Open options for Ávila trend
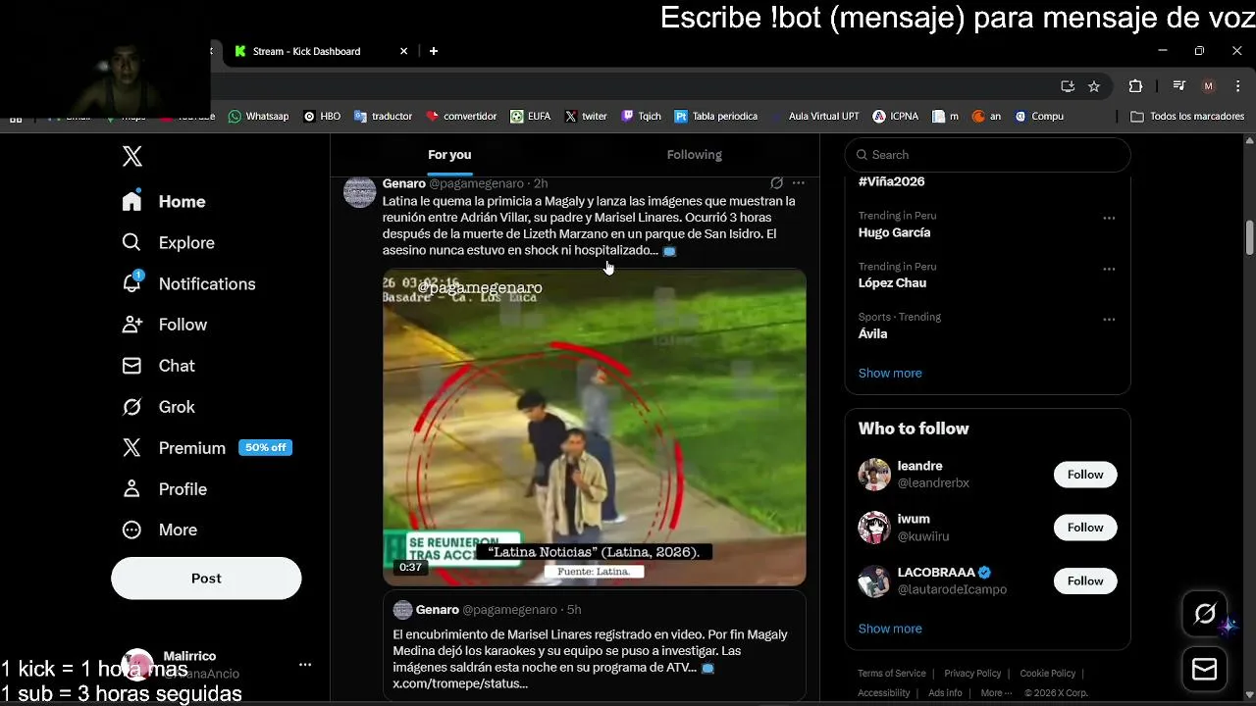1256x706 pixels. [x=1109, y=320]
